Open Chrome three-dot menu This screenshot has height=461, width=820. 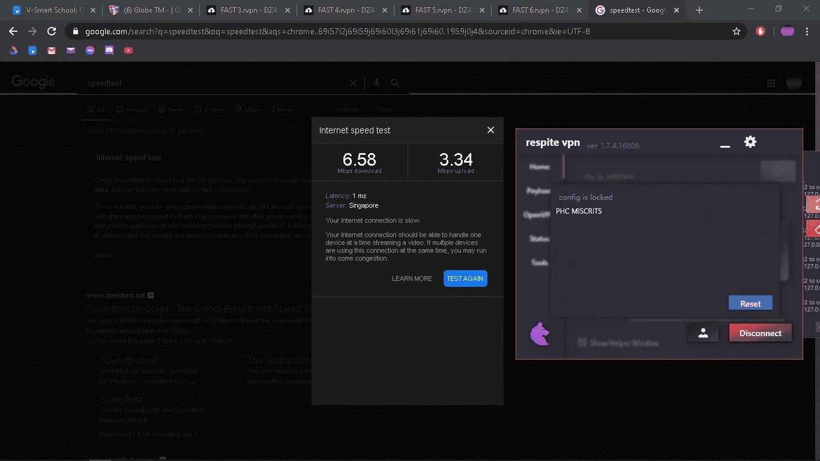point(807,31)
